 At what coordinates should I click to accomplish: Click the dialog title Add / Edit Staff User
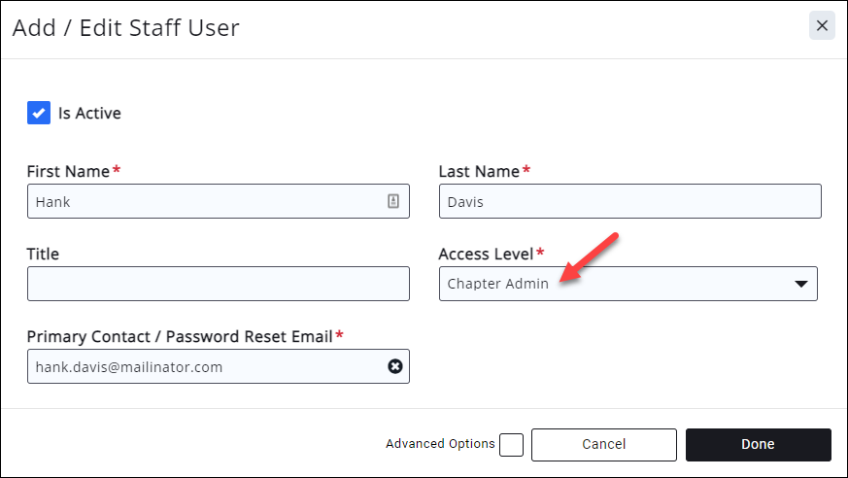coord(125,27)
